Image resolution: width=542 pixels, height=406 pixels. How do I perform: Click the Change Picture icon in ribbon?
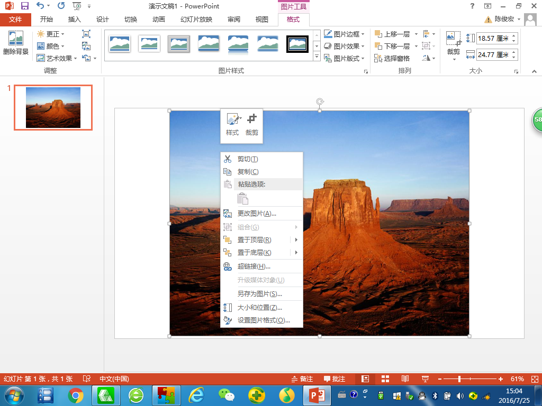coord(86,46)
